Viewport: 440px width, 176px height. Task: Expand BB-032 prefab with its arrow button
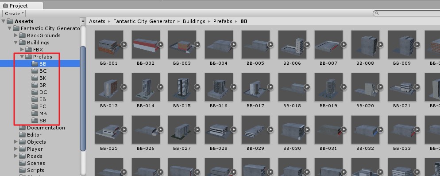380,129
